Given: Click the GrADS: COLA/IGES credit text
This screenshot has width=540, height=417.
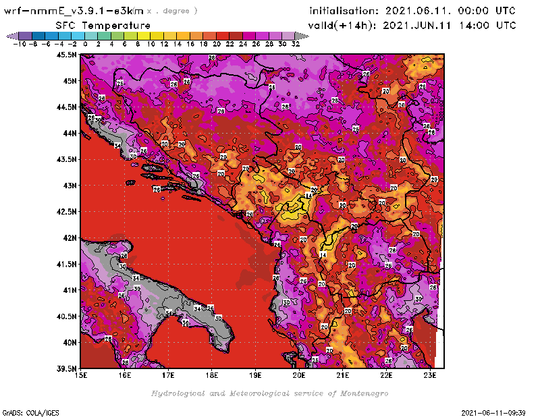Looking at the screenshot, I should (30, 413).
